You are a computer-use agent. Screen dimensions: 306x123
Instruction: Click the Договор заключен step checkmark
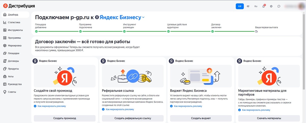(x=212, y=31)
